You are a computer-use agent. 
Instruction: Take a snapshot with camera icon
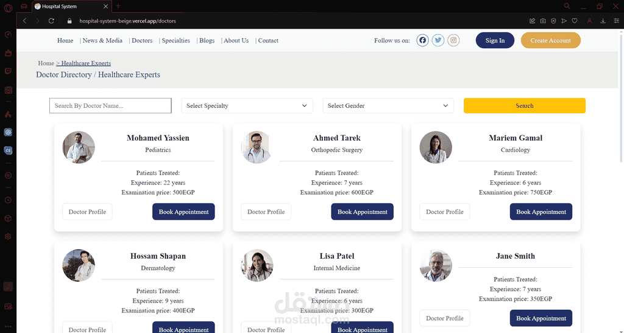(x=543, y=21)
